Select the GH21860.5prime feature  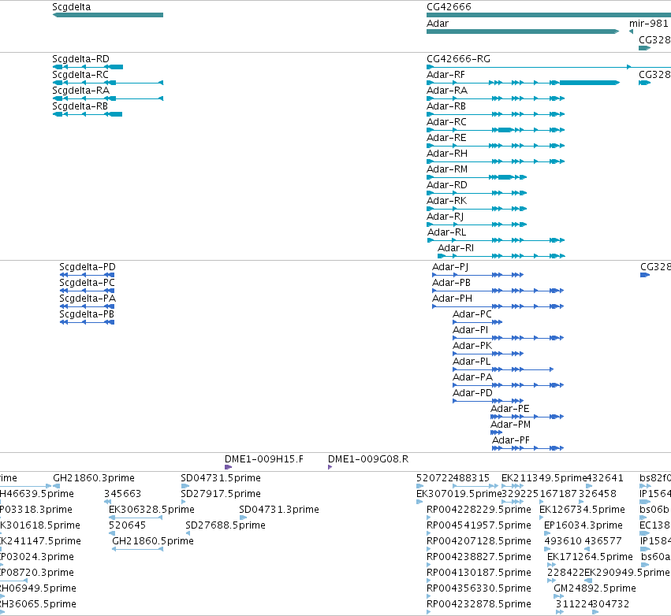pyautogui.click(x=138, y=549)
